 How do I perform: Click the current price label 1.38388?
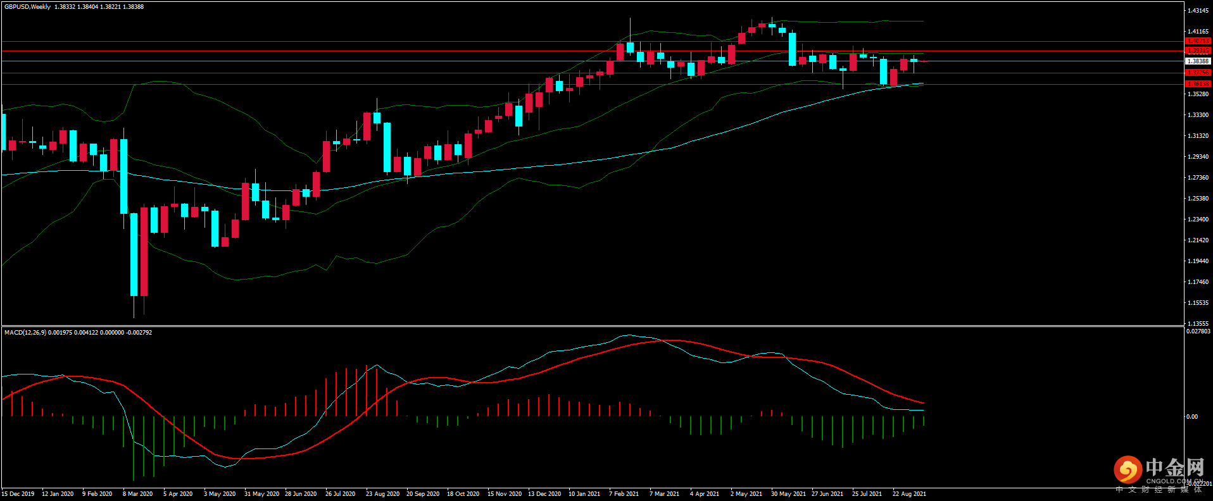(x=1198, y=61)
